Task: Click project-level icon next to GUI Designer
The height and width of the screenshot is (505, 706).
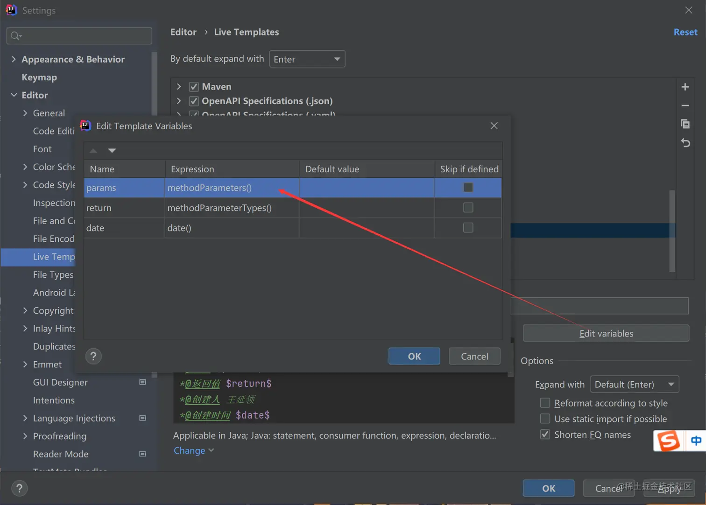Action: (x=143, y=382)
